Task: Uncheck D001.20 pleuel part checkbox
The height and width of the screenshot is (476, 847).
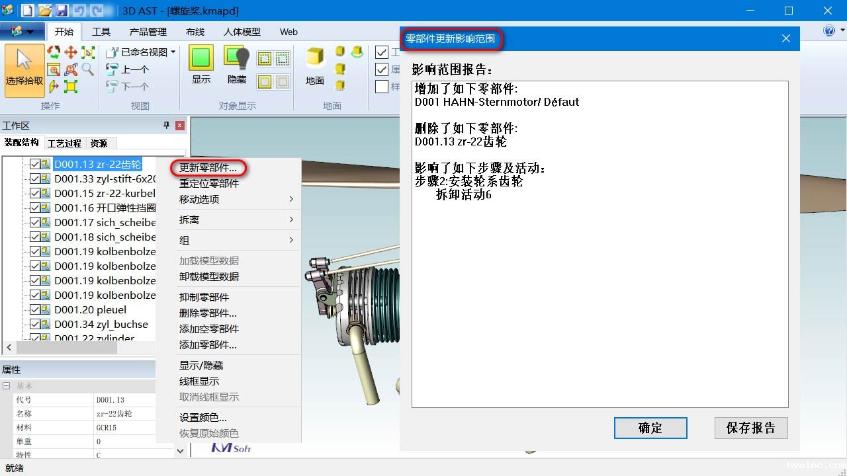Action: [36, 309]
